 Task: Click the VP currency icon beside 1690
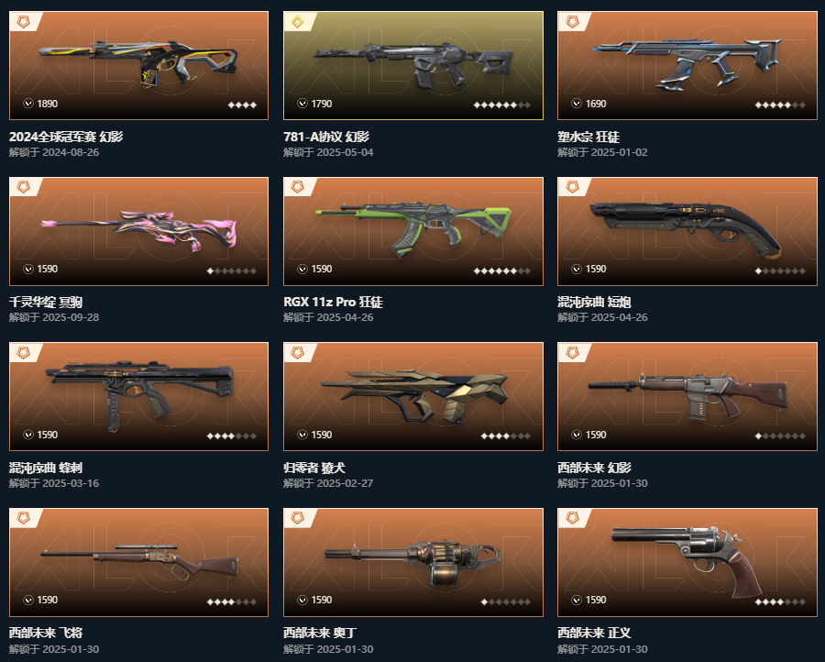[x=577, y=104]
